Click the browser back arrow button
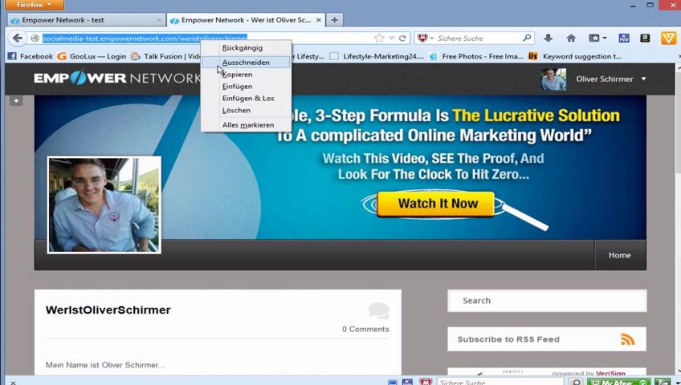The image size is (681, 385). pos(17,38)
